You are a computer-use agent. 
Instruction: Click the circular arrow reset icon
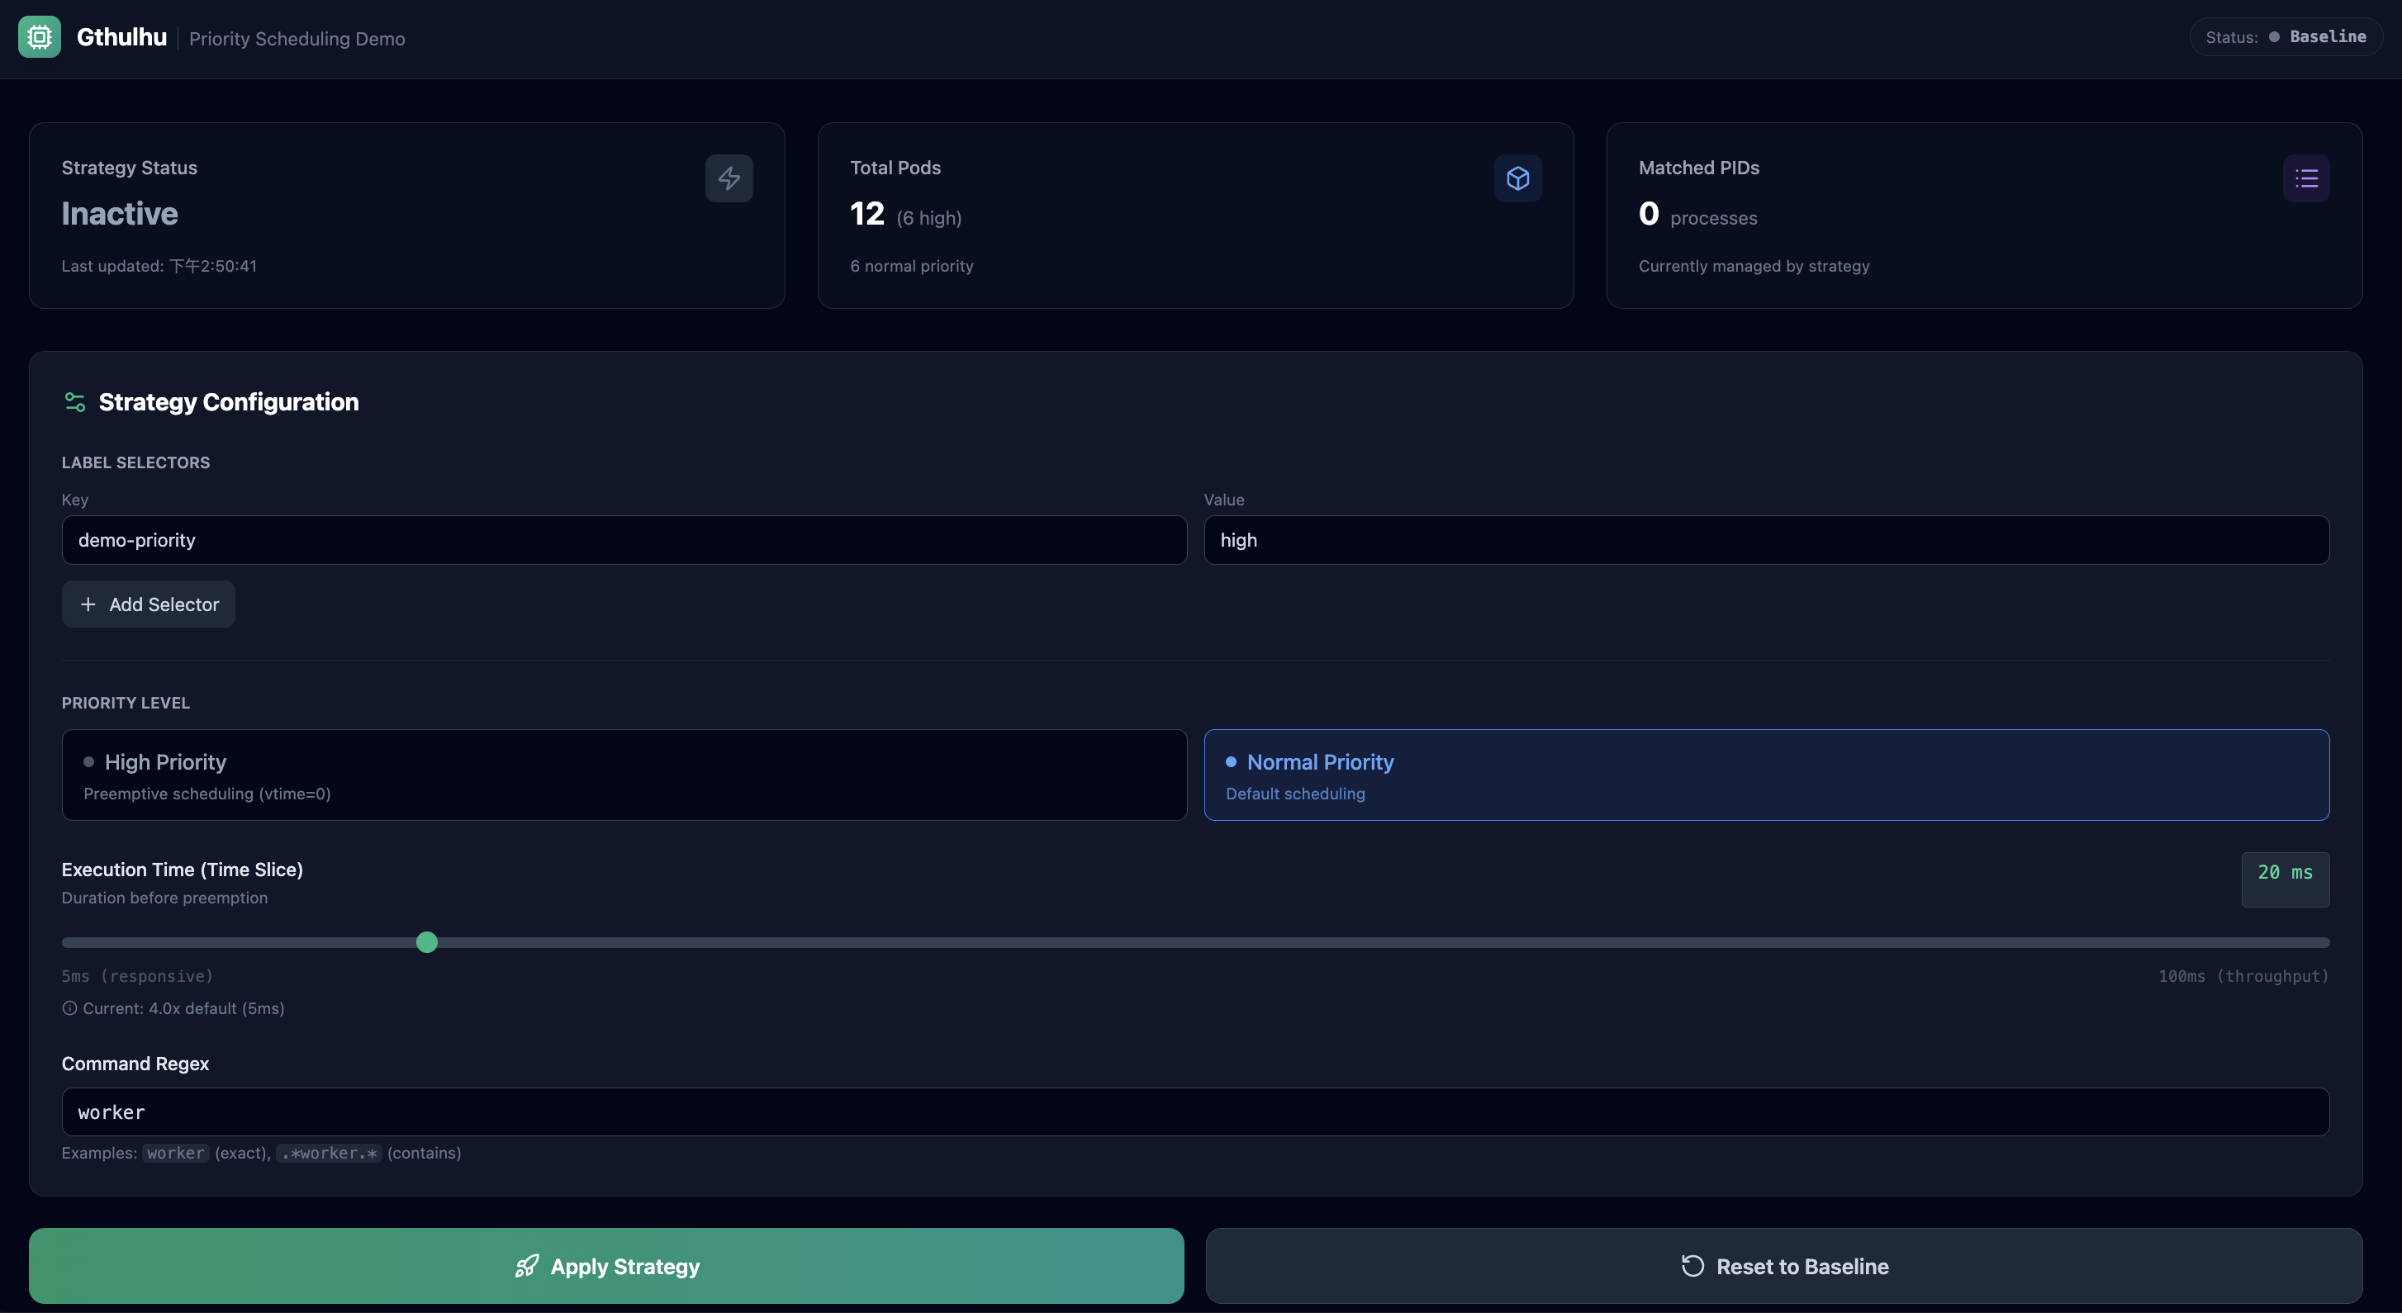tap(1692, 1265)
